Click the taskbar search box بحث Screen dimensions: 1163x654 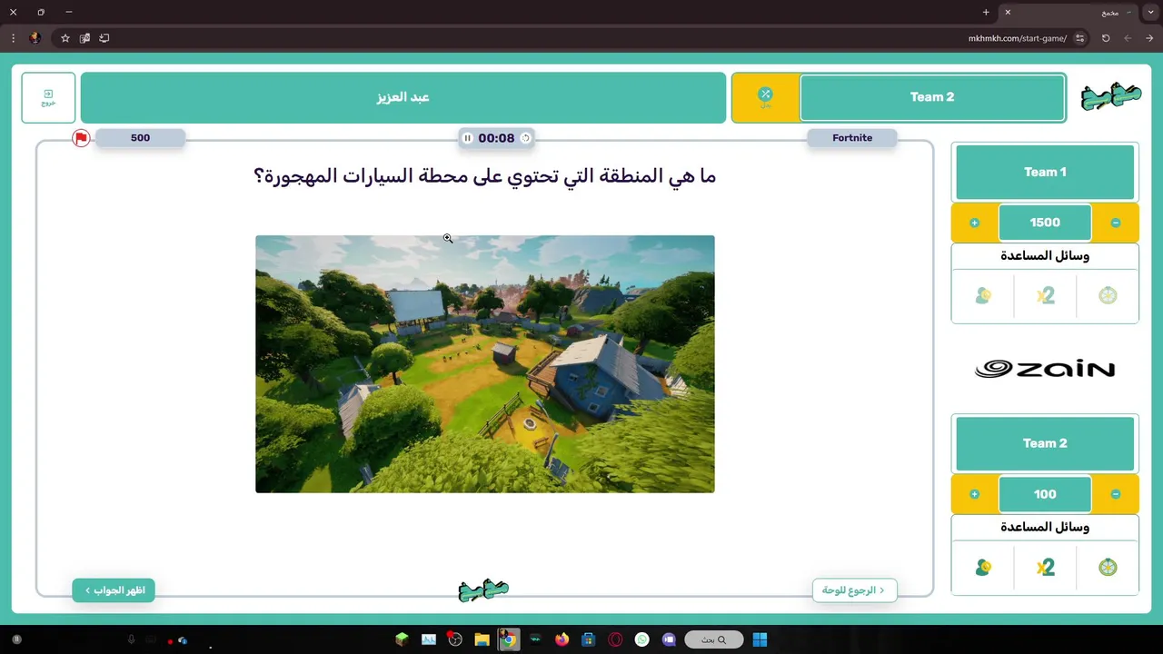(714, 639)
